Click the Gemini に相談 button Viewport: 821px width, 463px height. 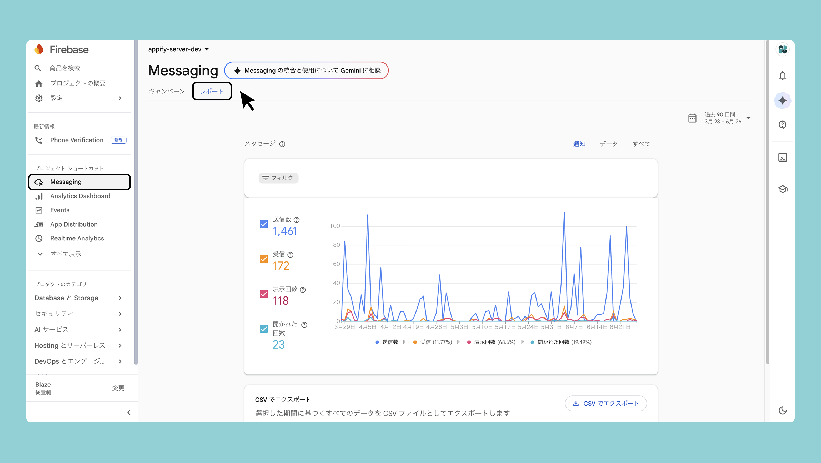point(306,71)
